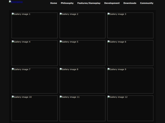Enlarge Gallery image 12

[x=130, y=108]
